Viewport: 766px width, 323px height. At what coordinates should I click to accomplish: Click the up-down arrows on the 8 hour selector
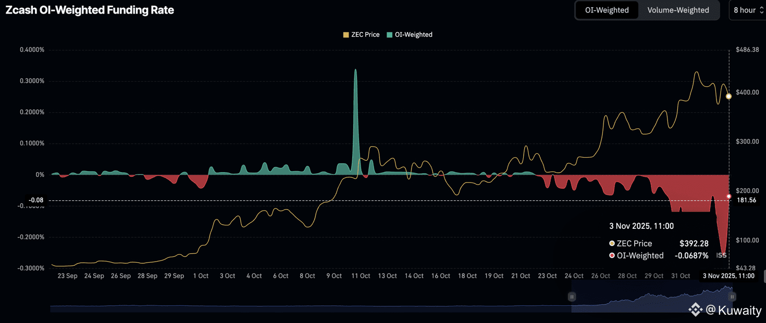click(x=761, y=10)
